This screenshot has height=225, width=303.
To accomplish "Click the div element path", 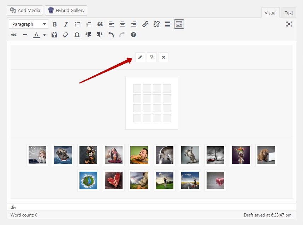I will pos(13,207).
